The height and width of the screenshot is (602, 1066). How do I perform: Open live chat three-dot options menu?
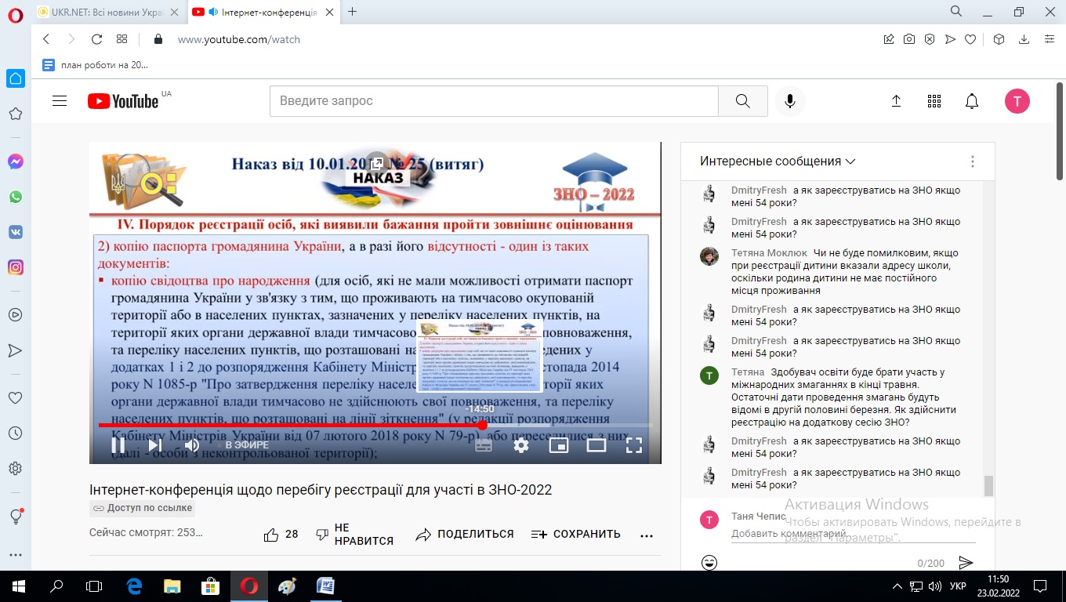pyautogui.click(x=972, y=161)
